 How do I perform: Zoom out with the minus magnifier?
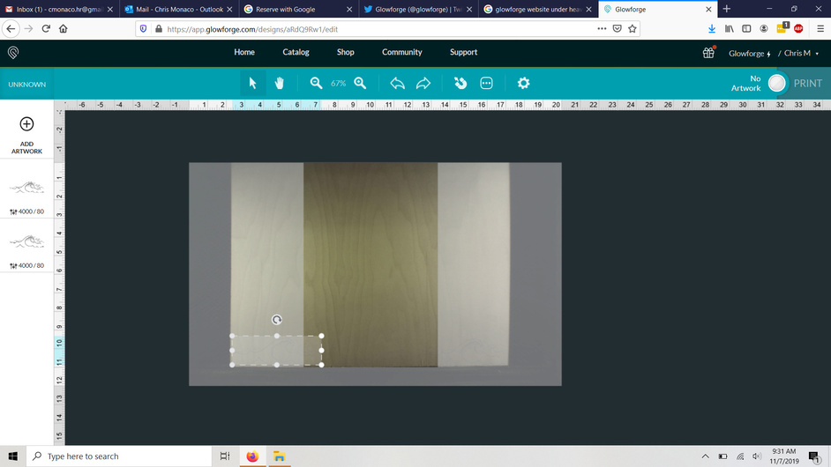click(x=316, y=83)
